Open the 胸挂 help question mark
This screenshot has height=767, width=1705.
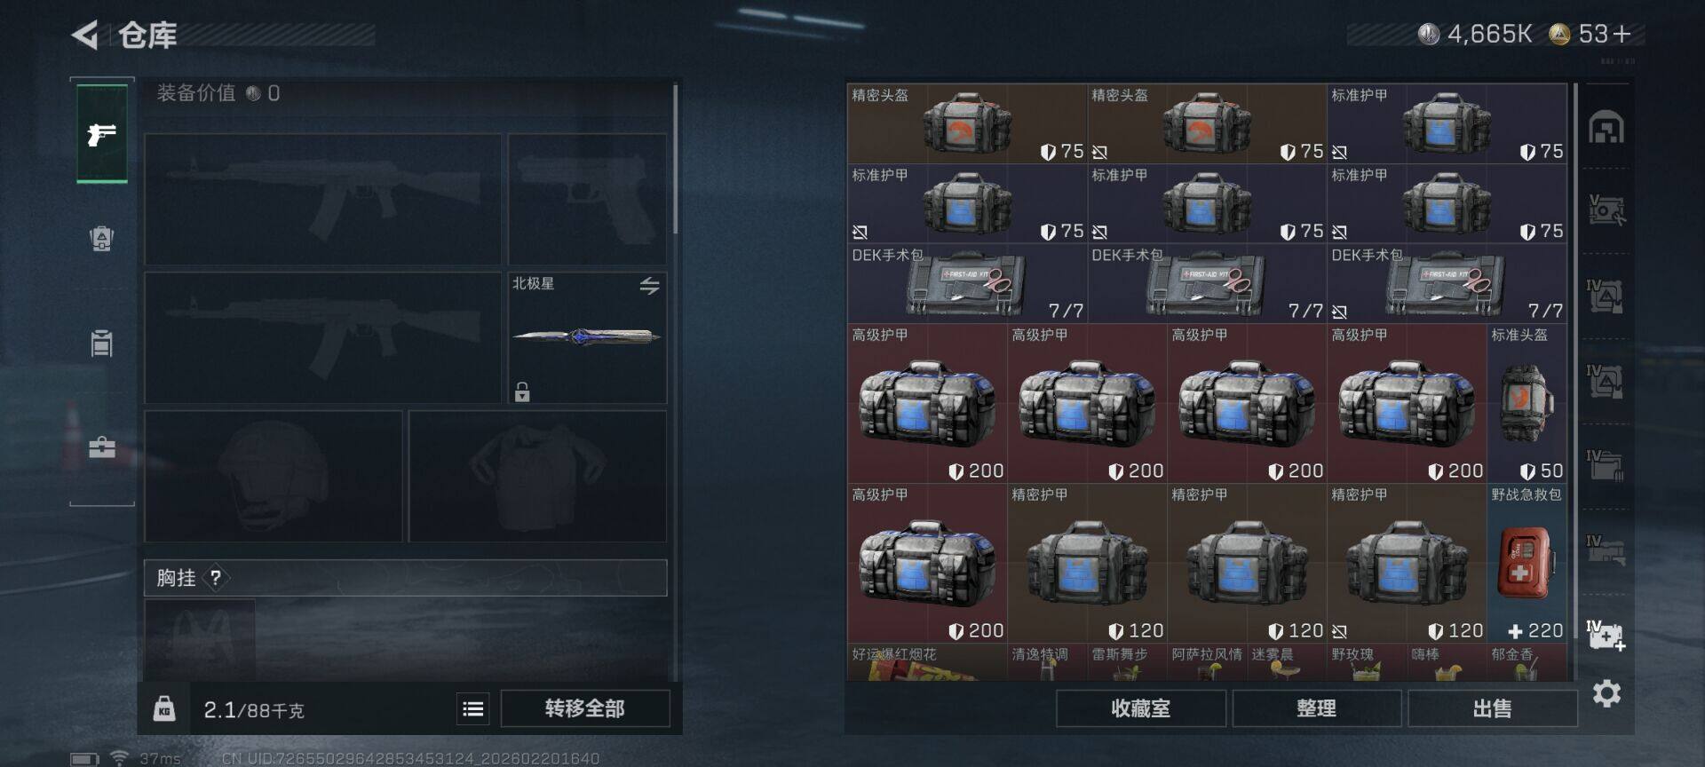(x=216, y=578)
